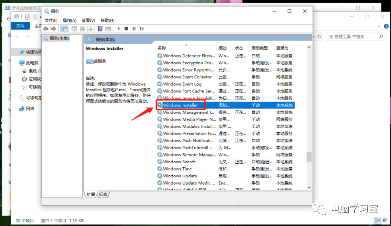Click scroll-up arrow of services list

309,47
